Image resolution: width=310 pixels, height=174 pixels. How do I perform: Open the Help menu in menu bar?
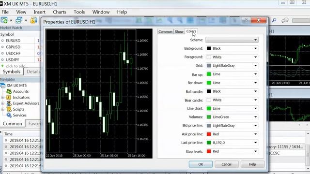(x=122, y=12)
